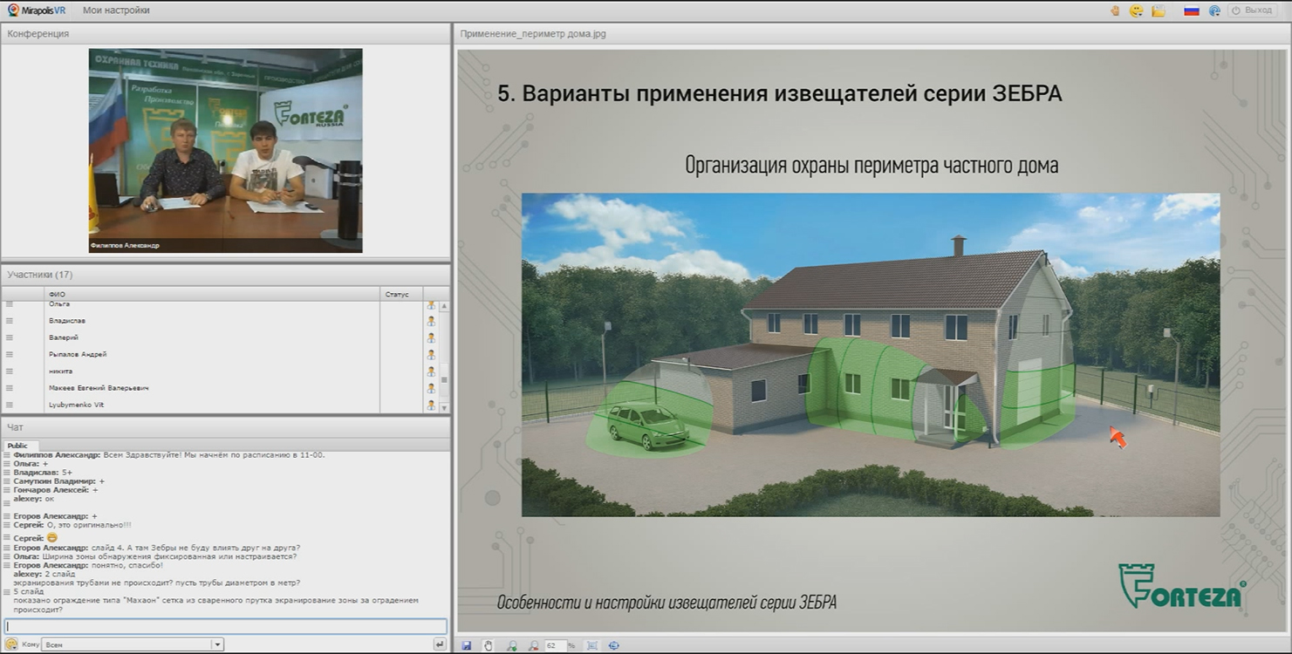
Task: Click user icon in Владислав row
Action: (x=431, y=321)
